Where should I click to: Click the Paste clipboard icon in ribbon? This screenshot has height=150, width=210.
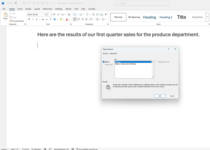[5, 15]
